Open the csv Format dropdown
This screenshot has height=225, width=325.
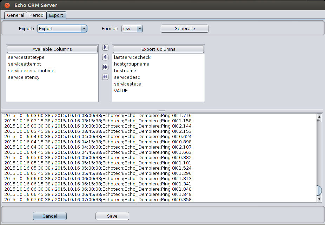pyautogui.click(x=132, y=29)
